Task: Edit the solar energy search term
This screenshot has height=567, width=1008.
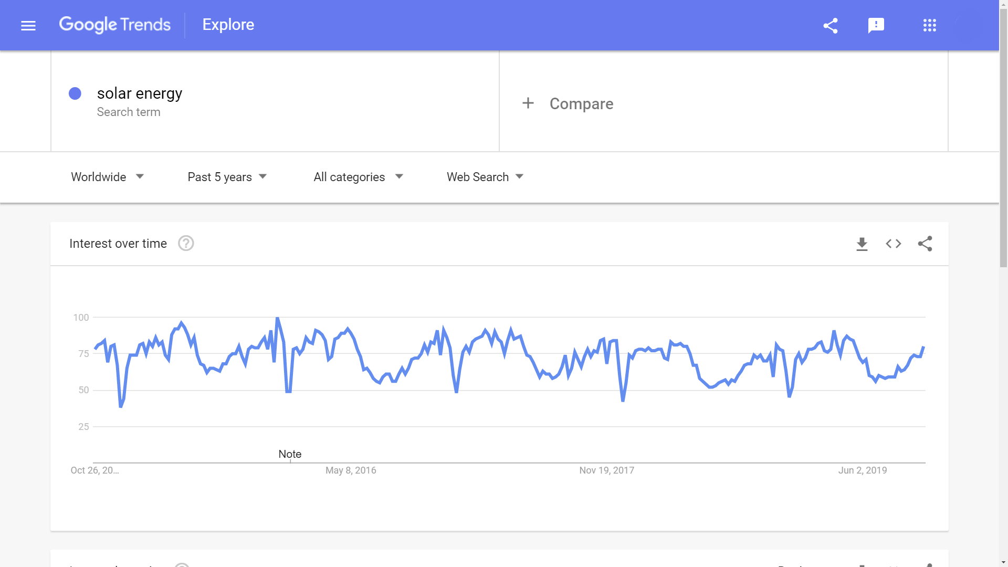Action: click(x=140, y=93)
